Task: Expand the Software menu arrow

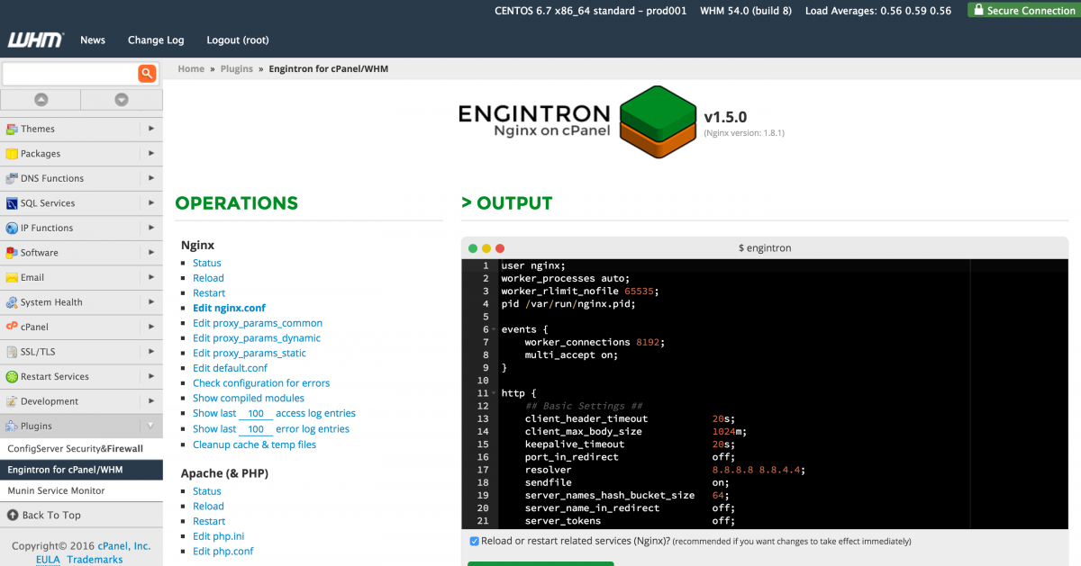Action: (x=150, y=253)
